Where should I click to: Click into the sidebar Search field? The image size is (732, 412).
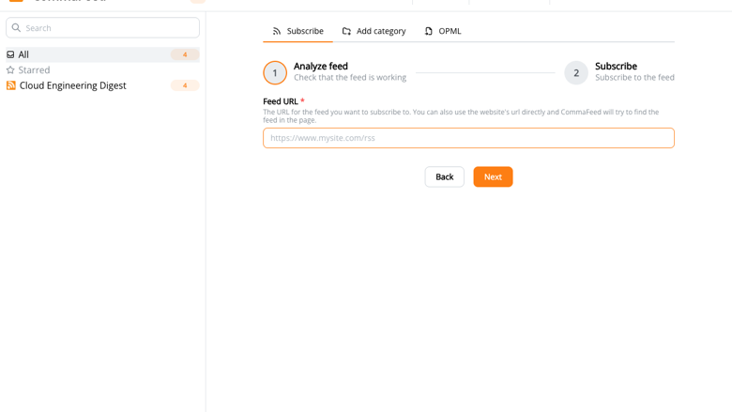(x=102, y=27)
